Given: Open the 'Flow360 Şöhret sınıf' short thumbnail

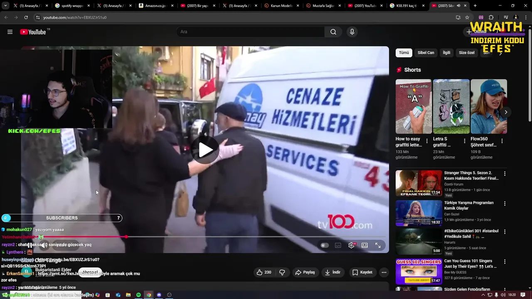Looking at the screenshot, I should point(489,106).
